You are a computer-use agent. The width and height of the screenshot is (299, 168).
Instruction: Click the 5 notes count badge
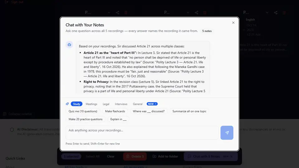[x=207, y=31]
